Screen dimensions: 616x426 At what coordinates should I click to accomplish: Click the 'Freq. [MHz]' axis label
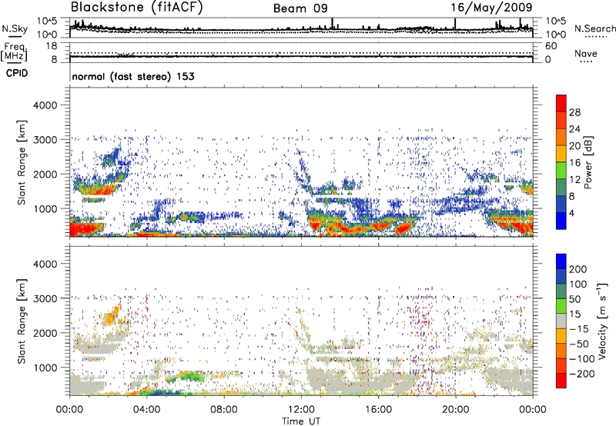click(x=14, y=52)
